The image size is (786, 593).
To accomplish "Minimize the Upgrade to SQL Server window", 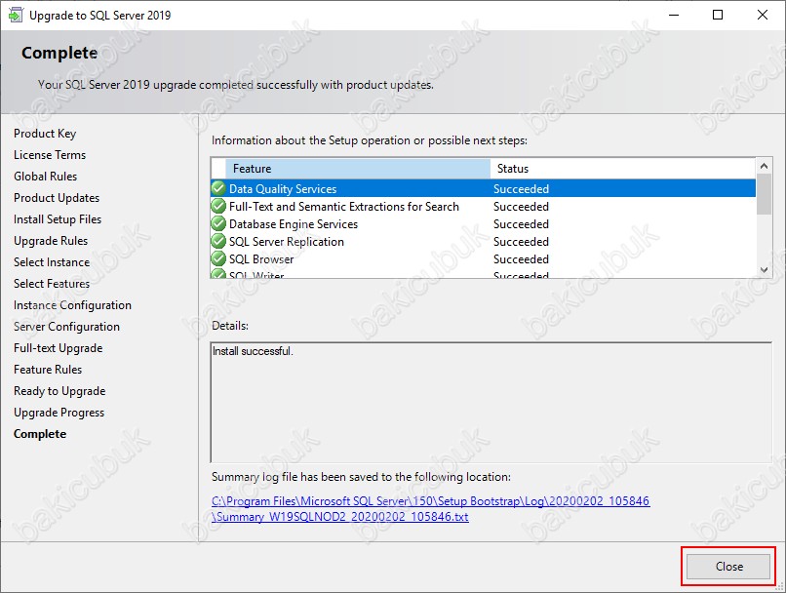I will point(674,15).
